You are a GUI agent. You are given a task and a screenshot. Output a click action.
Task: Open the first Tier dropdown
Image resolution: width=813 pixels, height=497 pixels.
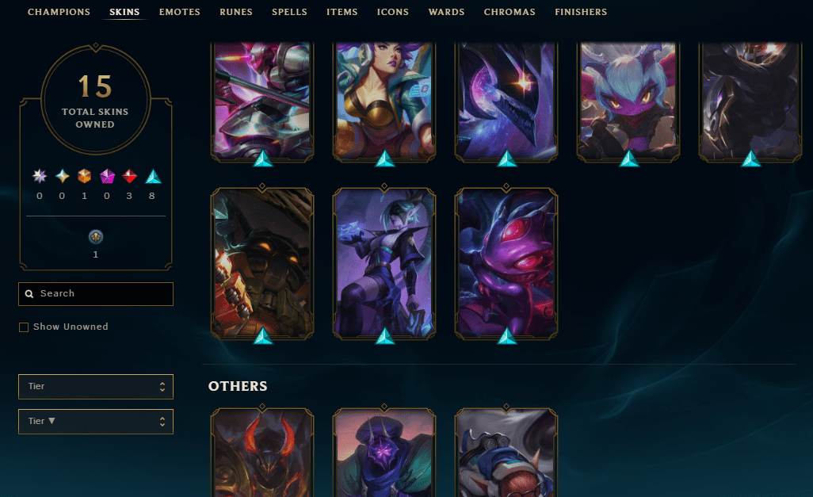96,387
